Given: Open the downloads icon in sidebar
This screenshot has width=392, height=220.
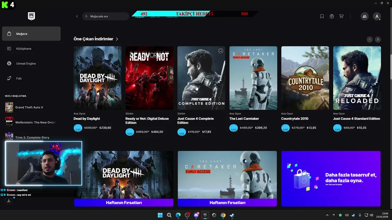Looking at the screenshot, I should 9,201.
